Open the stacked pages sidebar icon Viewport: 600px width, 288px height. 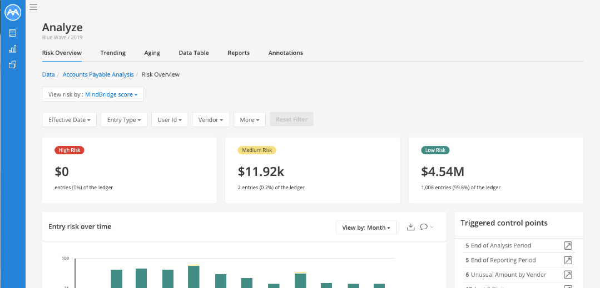point(13,64)
